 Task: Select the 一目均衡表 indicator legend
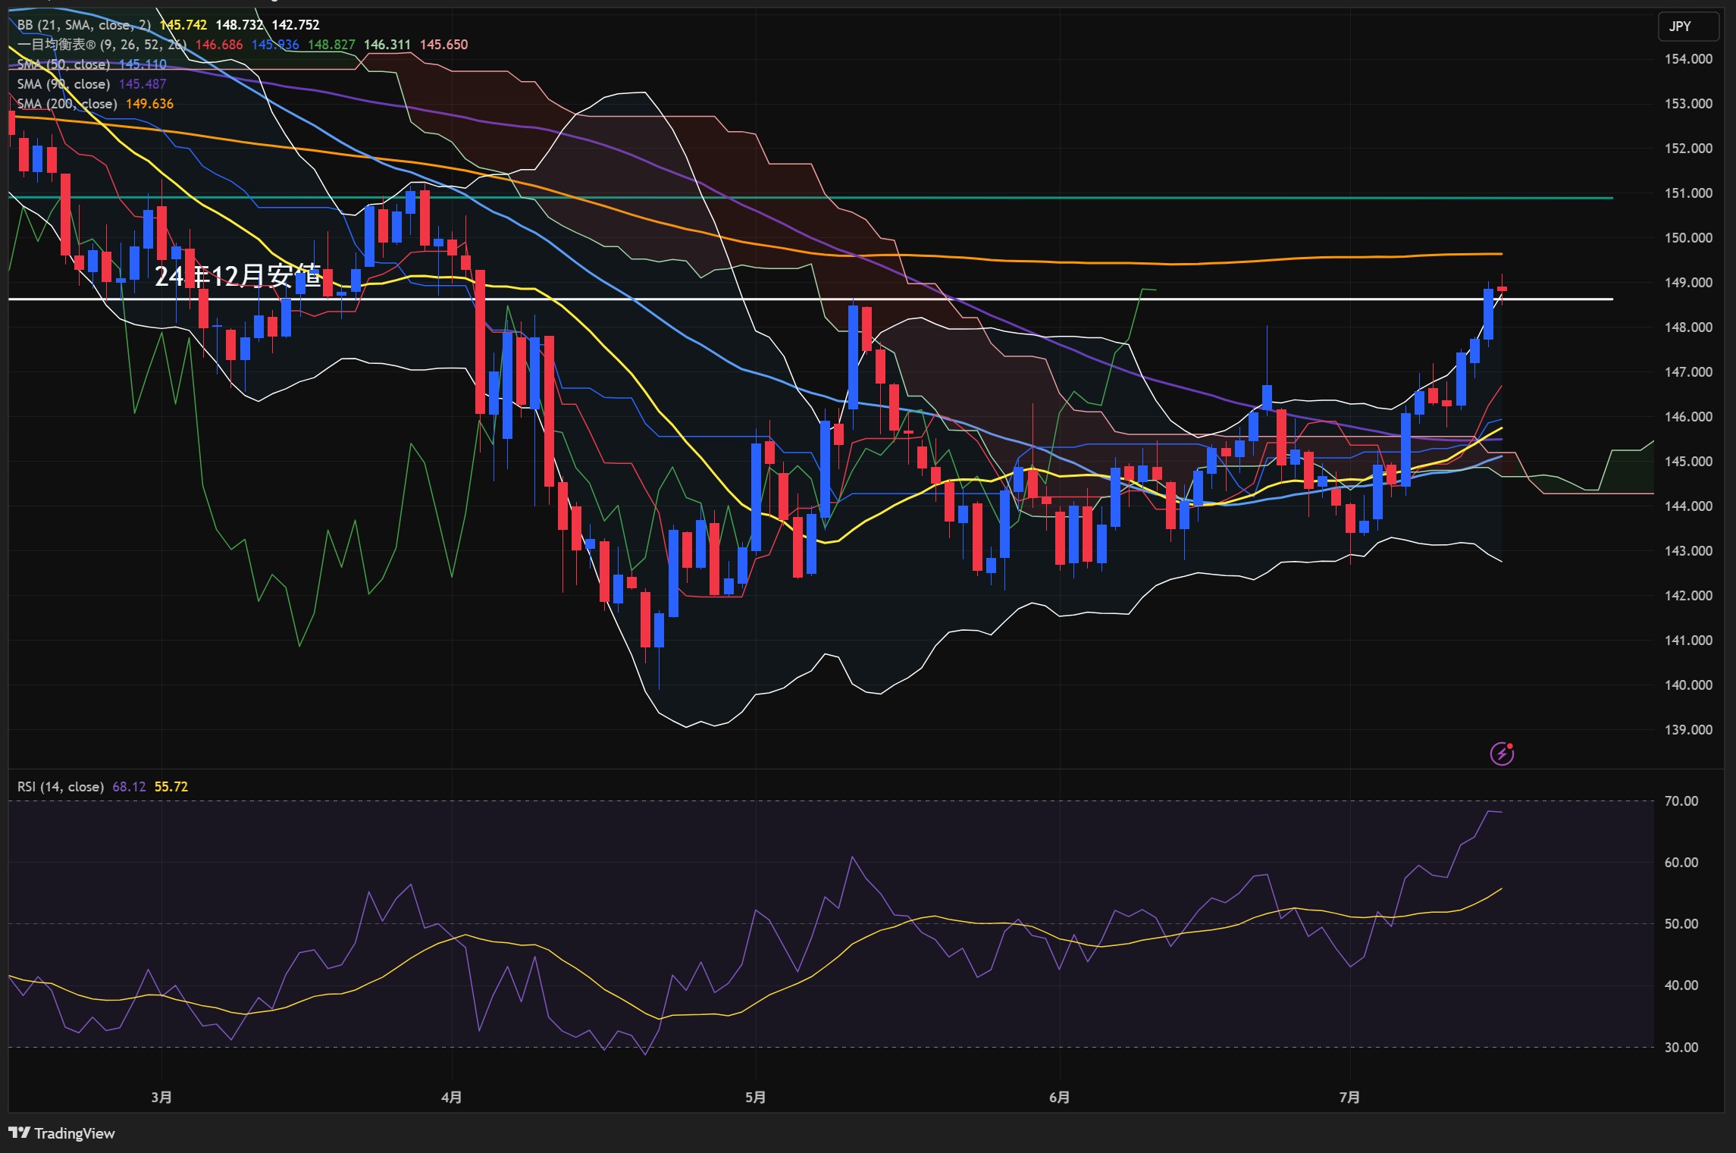pos(102,45)
